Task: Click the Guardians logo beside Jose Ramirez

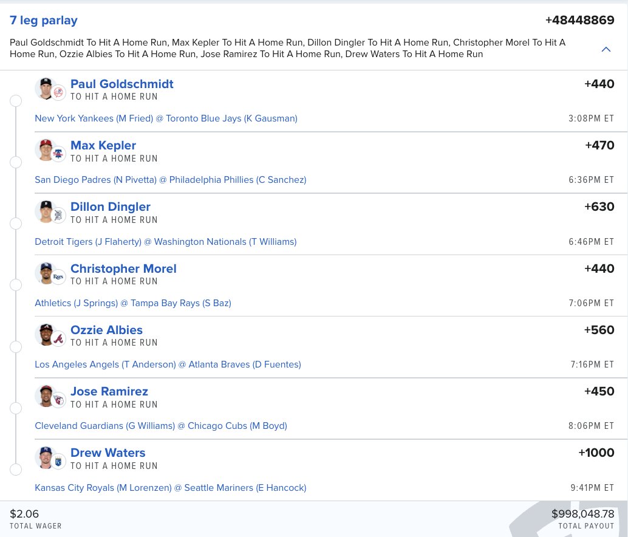Action: click(x=58, y=400)
